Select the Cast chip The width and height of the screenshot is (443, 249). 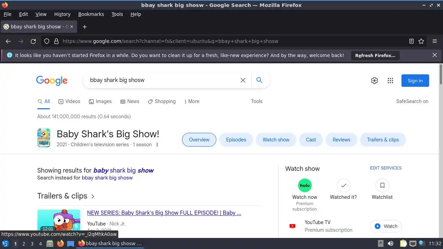(x=311, y=140)
